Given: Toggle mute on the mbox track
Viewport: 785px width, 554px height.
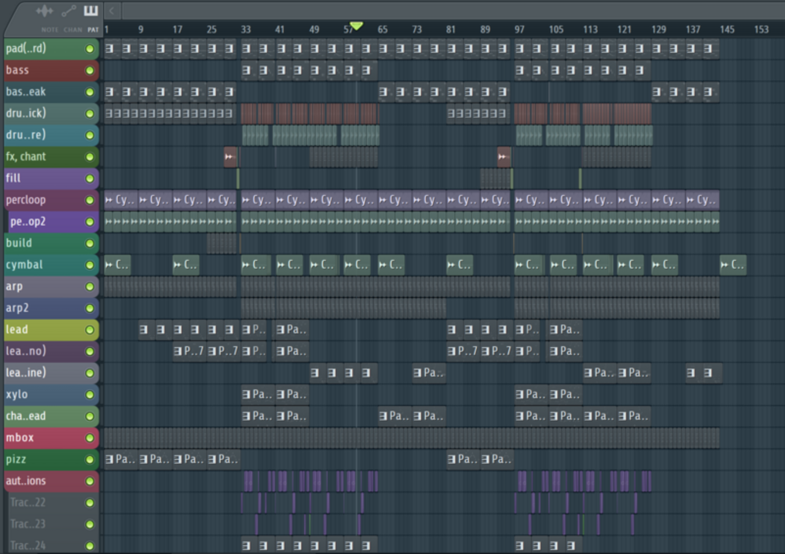Looking at the screenshot, I should click(x=90, y=438).
